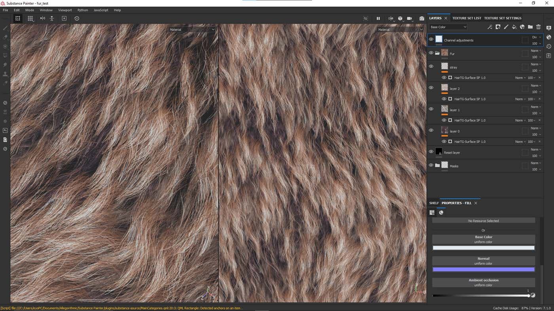Add a new folder in Layers panel
The width and height of the screenshot is (554, 311).
[x=530, y=27]
